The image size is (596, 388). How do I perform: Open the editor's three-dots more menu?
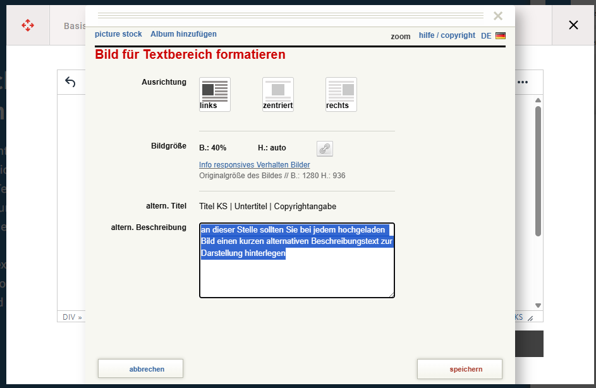[x=523, y=82]
